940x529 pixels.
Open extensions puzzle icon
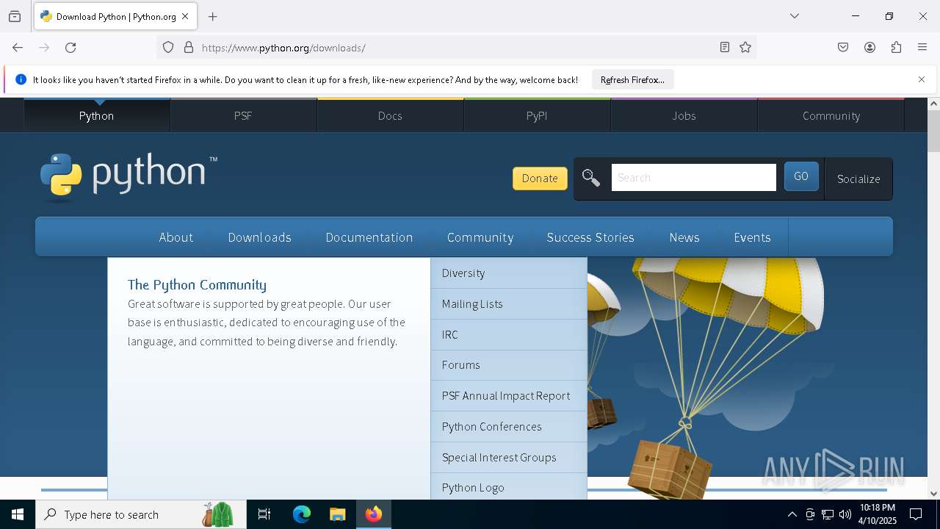click(x=896, y=48)
